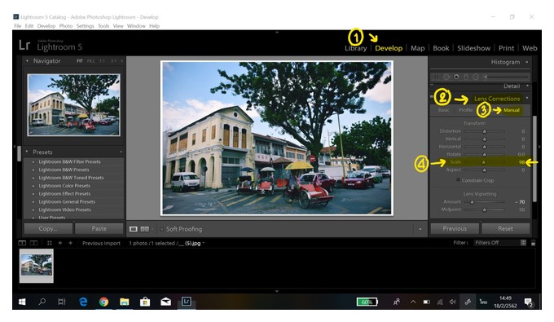
Task: Click the Previous button
Action: pyautogui.click(x=455, y=229)
